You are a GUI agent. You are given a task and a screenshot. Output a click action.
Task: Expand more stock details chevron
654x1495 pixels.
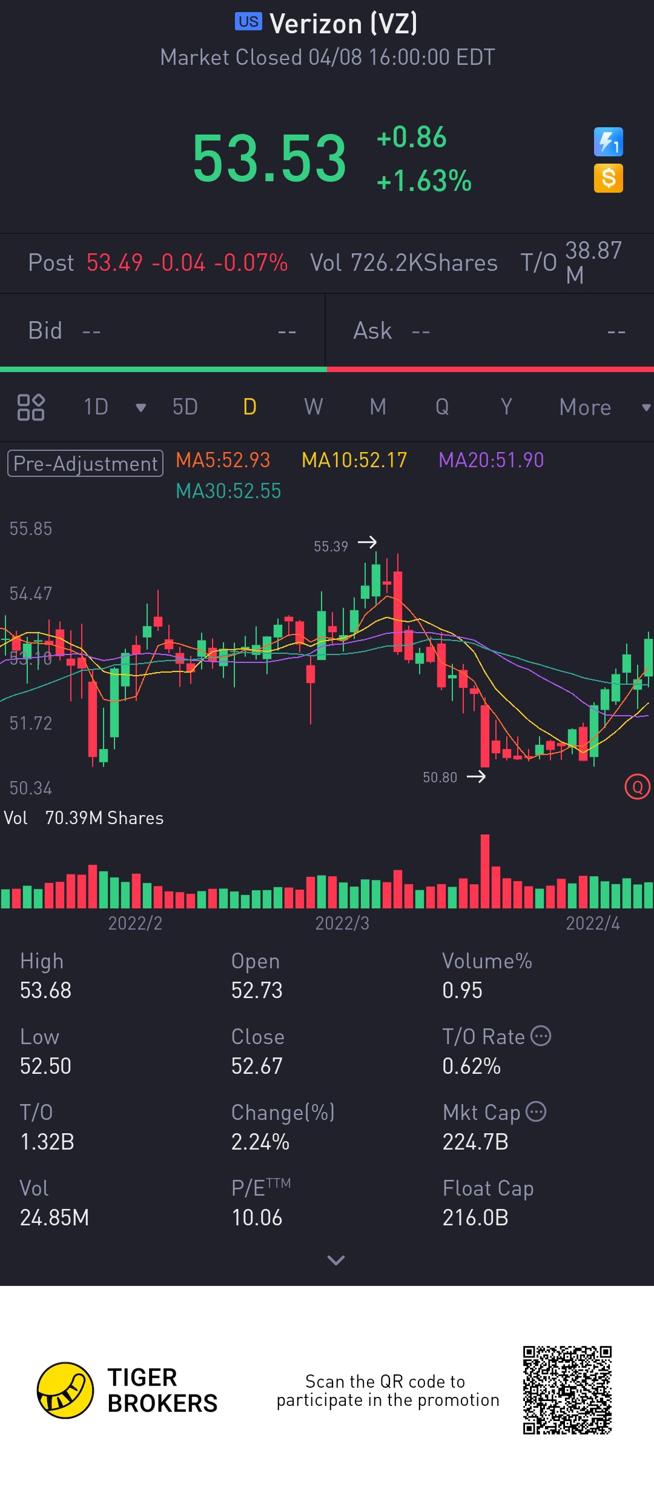(x=335, y=1260)
